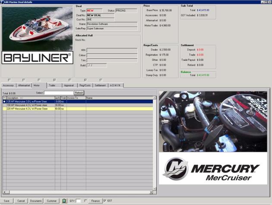Tick the checkbox above Accessory tab
This screenshot has width=272, height=205.
click(9, 80)
